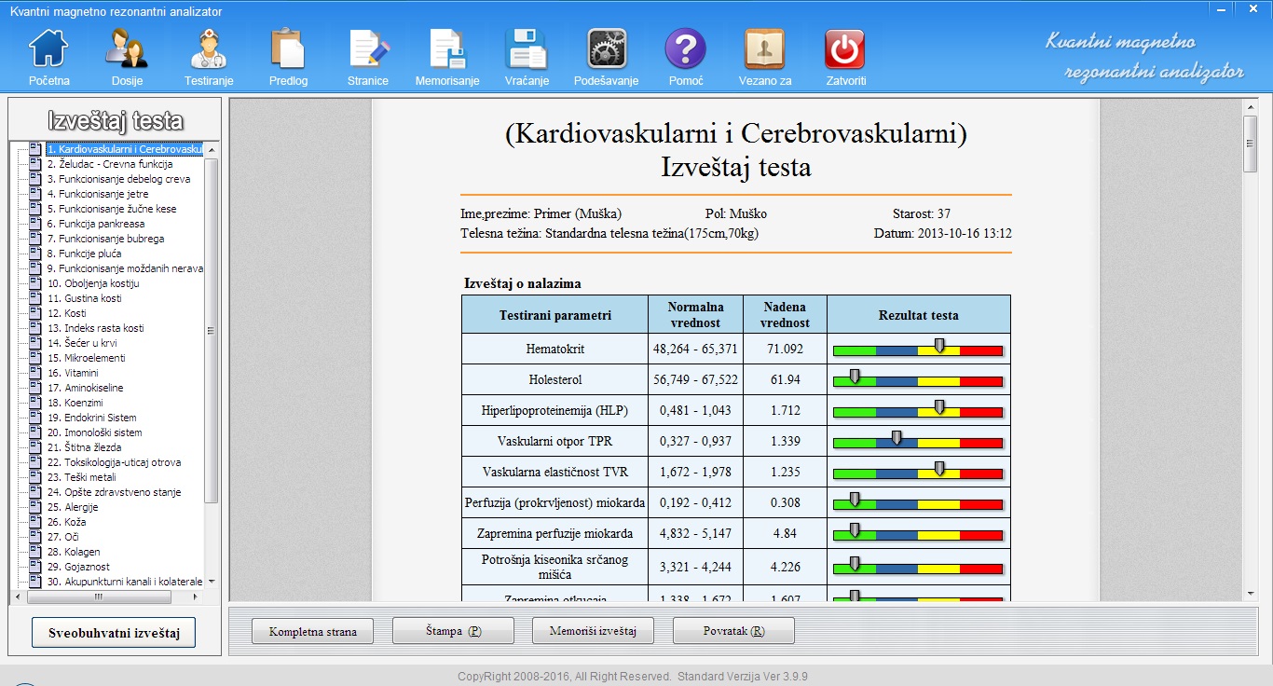Open the Stranice page editor icon
Viewport: 1273px width, 686px height.
[368, 49]
